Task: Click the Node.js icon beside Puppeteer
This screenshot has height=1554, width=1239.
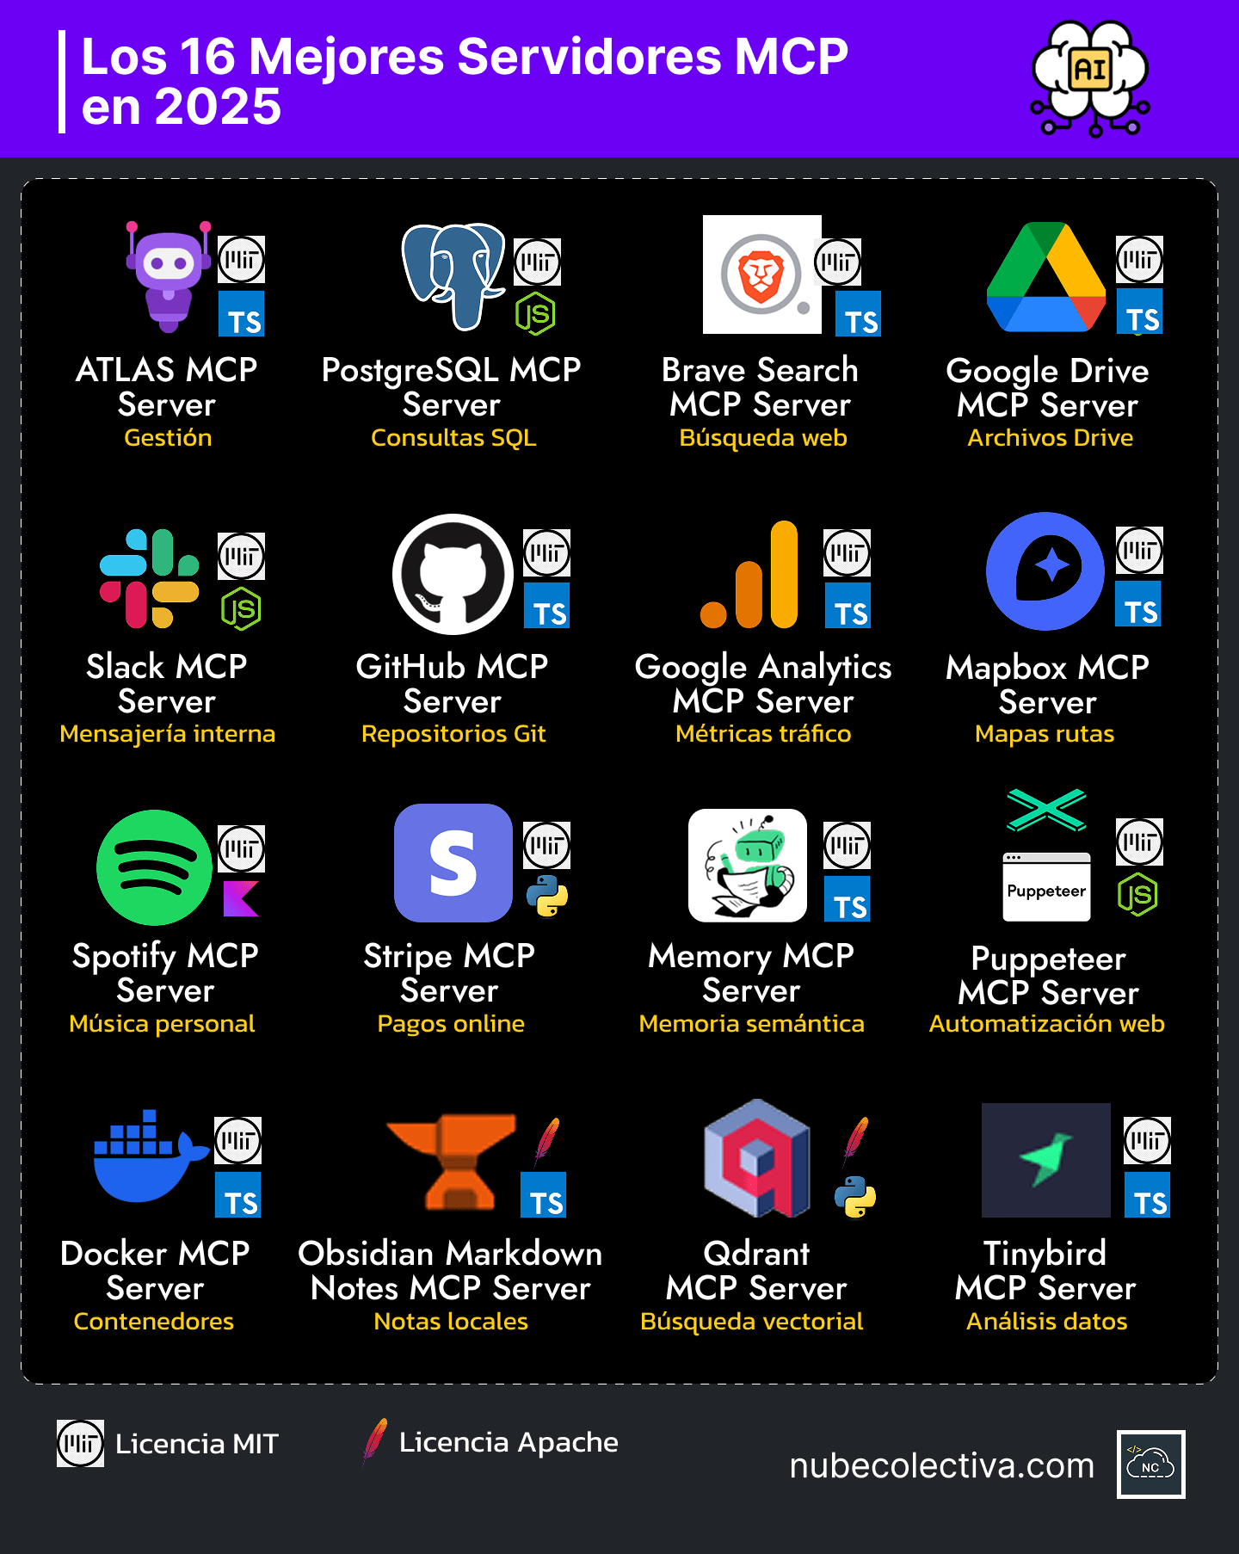Action: tap(1137, 895)
